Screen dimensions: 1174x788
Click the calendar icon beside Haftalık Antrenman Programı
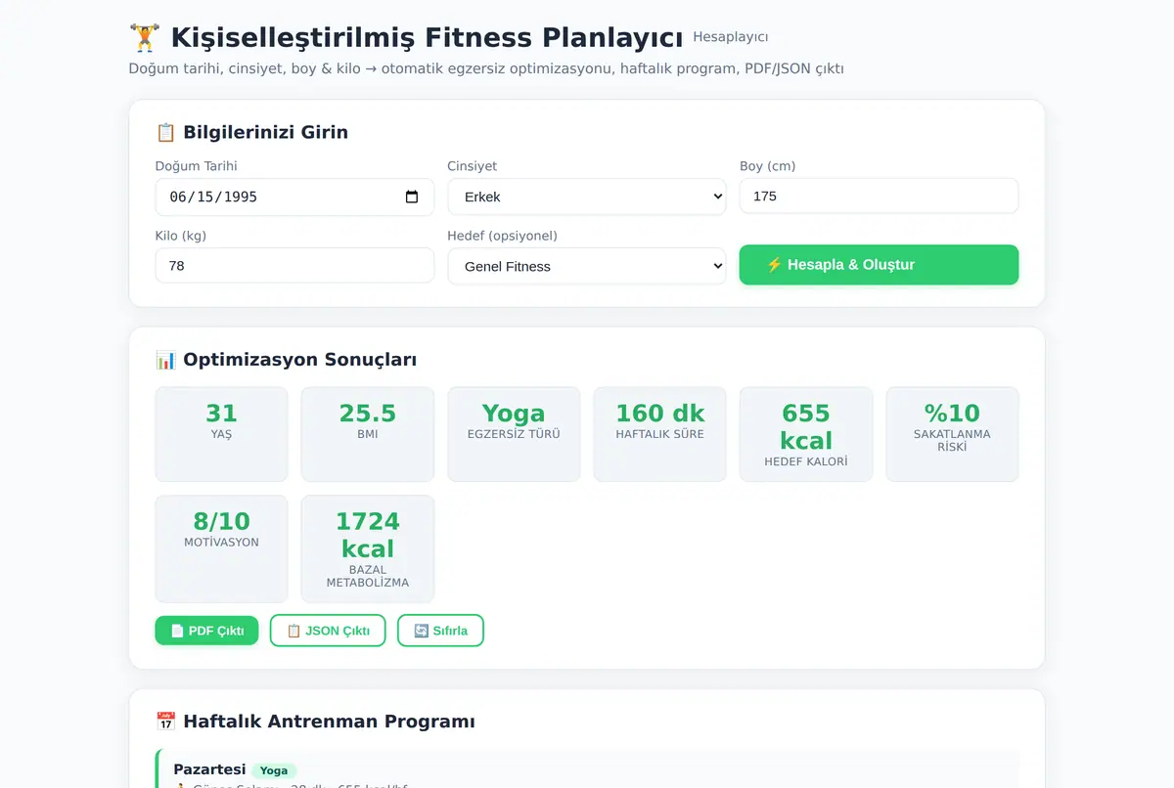point(165,722)
